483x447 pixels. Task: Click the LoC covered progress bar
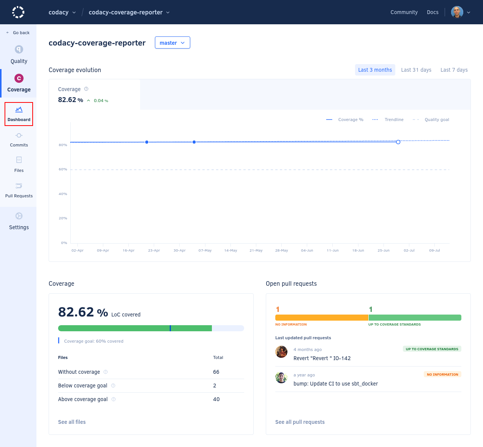click(x=151, y=328)
